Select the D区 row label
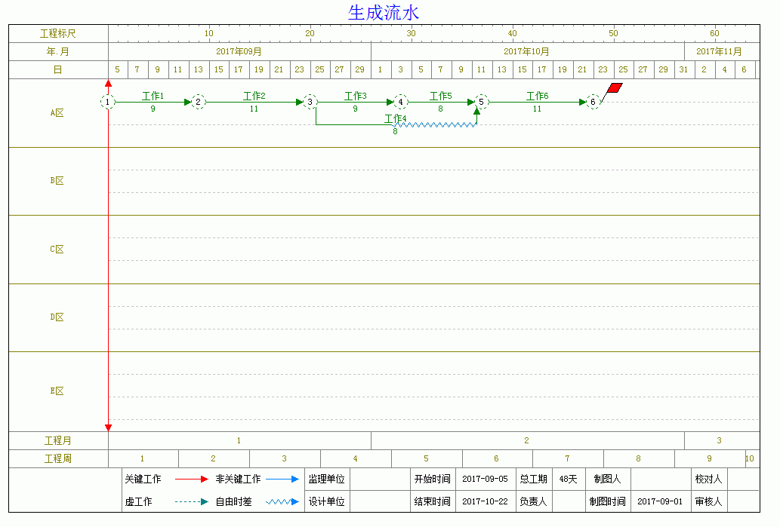780x527 pixels. [x=57, y=317]
